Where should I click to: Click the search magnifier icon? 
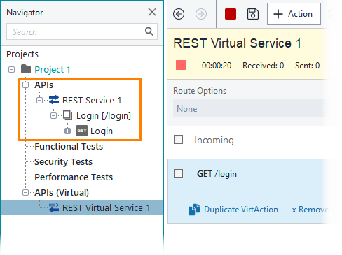(149, 31)
